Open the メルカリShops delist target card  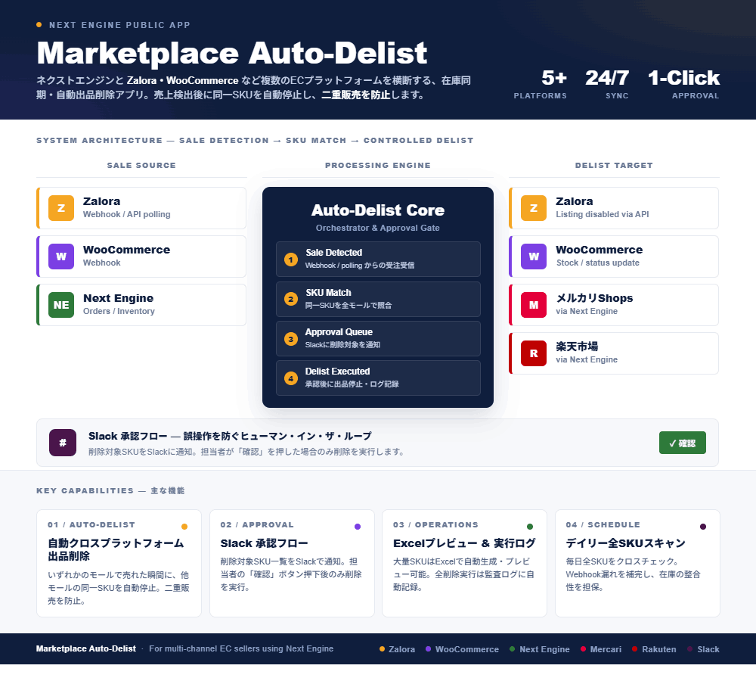point(614,305)
